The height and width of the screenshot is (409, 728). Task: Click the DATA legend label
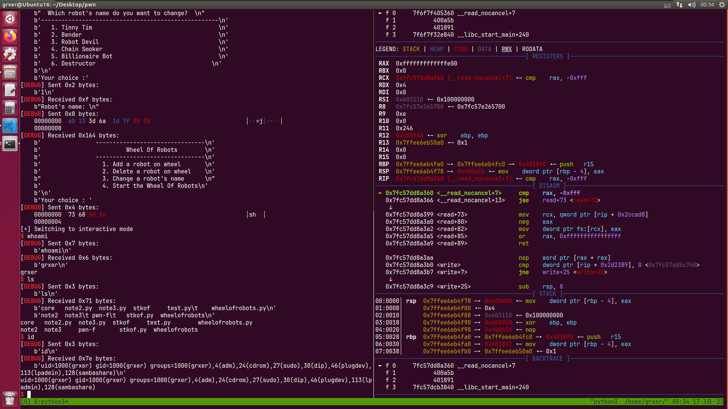[x=484, y=49]
